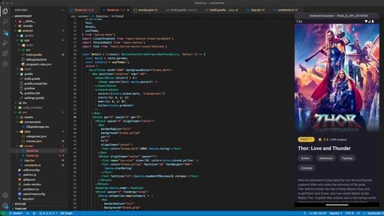384x216 pixels.
Task: Click the notification bell in status bar
Action: 305,214
